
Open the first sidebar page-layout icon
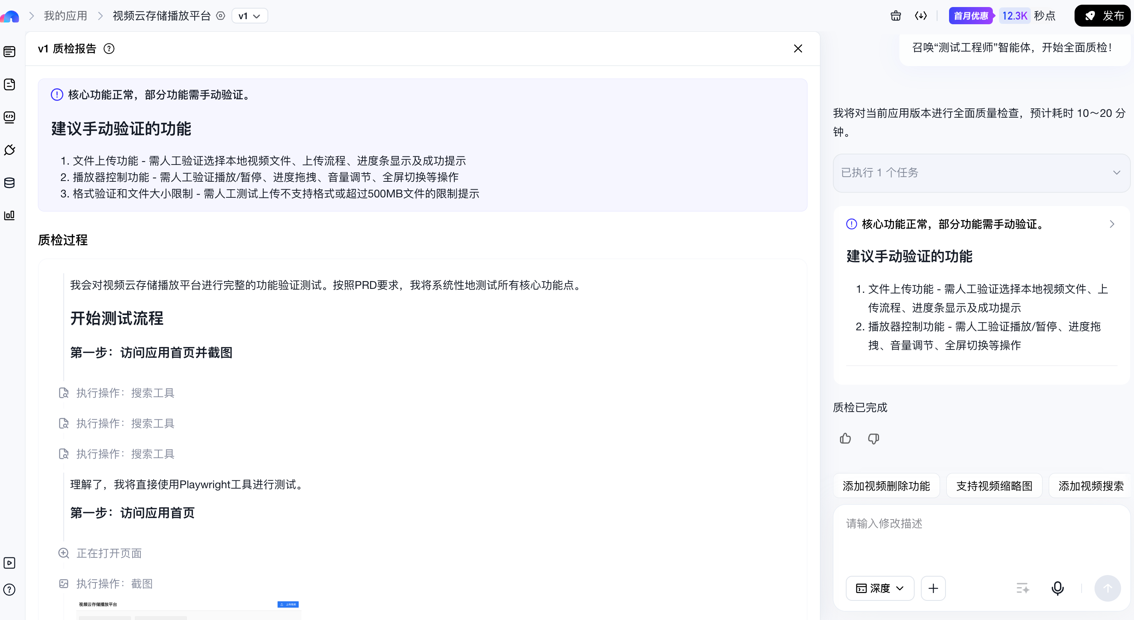[9, 52]
